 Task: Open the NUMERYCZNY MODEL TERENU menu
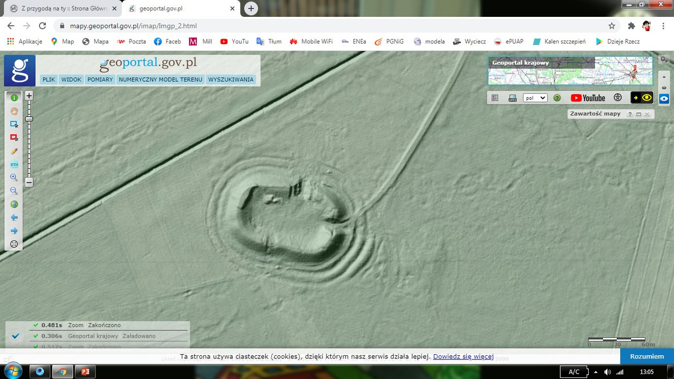pos(161,79)
